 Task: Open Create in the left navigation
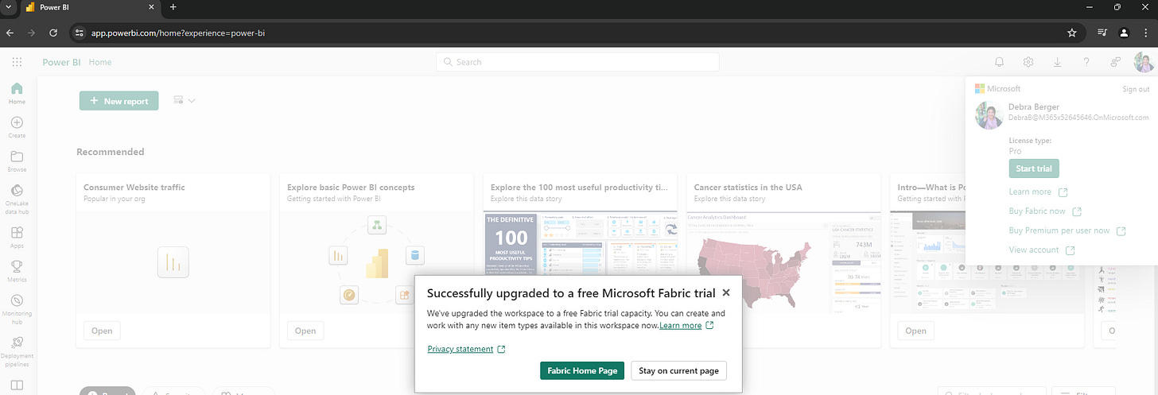coord(17,127)
